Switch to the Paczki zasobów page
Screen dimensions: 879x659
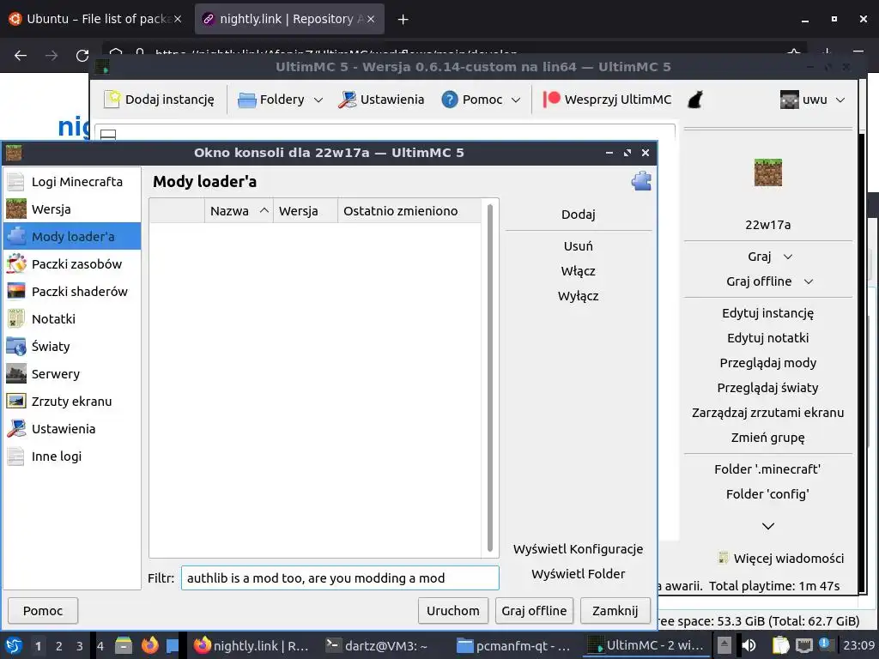click(72, 264)
